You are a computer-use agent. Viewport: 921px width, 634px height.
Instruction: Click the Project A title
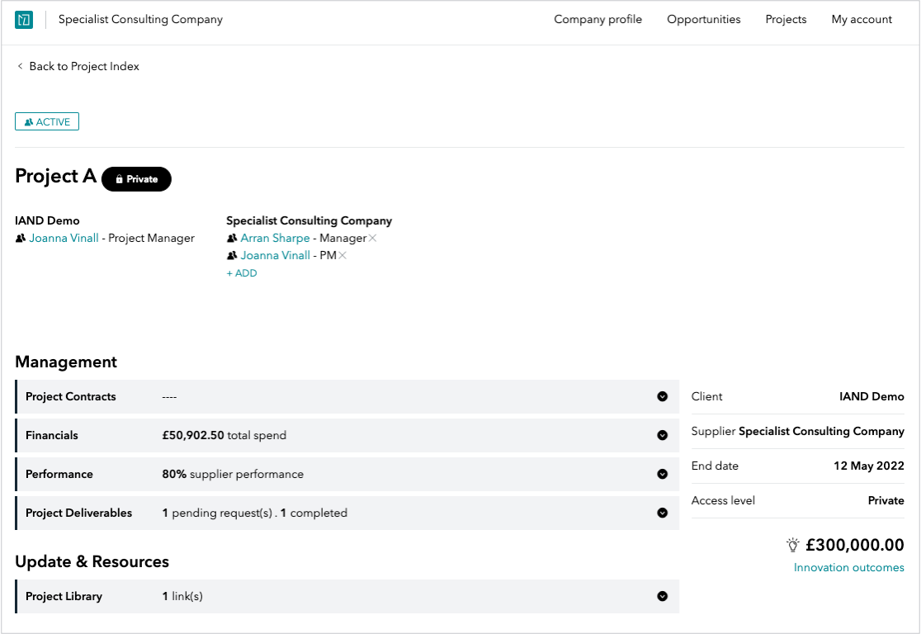[x=56, y=176]
